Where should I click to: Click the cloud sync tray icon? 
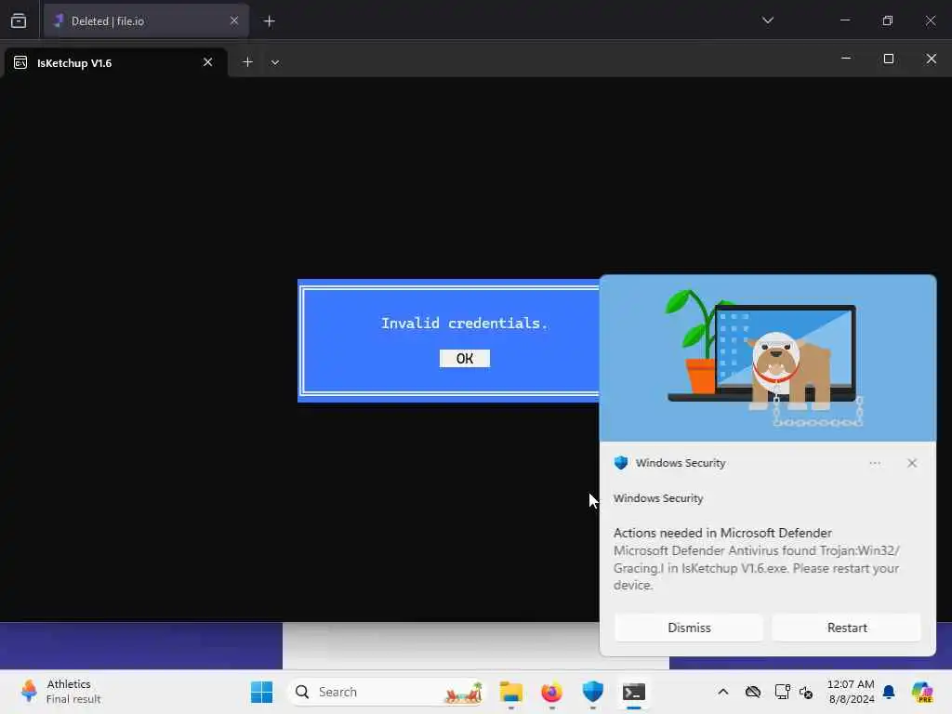753,692
